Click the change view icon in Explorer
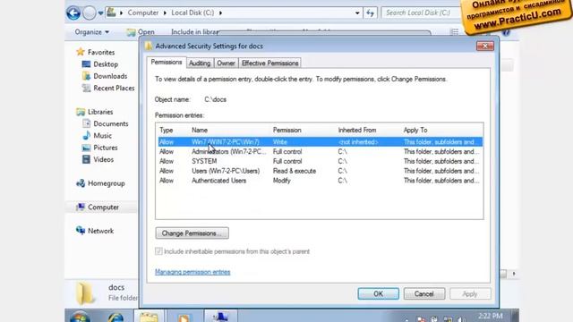 point(454,32)
